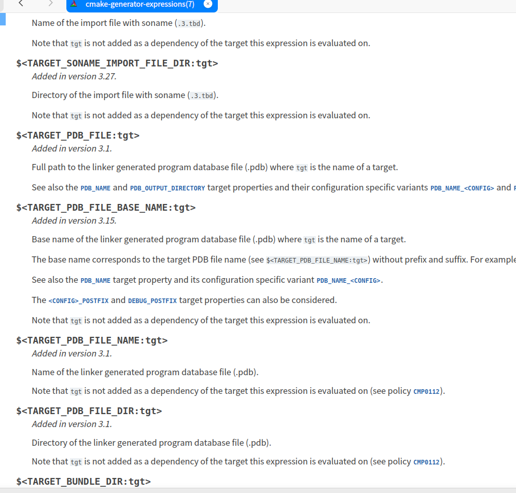Open the DEBUG_POSTFIX property link
Image resolution: width=516 pixels, height=493 pixels.
coord(152,300)
